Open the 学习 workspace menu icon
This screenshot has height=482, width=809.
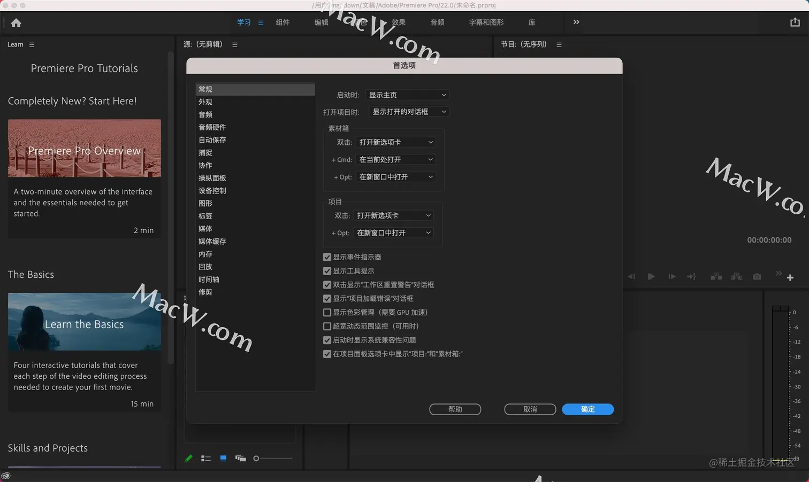pyautogui.click(x=261, y=22)
